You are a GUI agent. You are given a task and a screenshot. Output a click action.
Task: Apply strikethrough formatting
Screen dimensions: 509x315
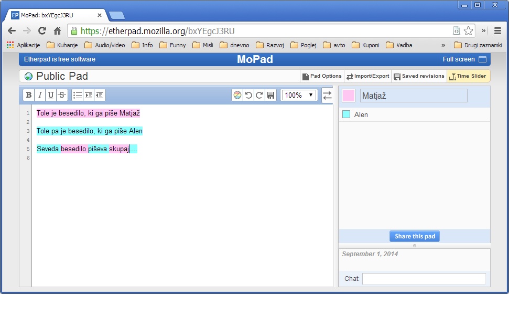pos(62,95)
